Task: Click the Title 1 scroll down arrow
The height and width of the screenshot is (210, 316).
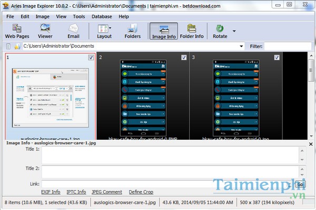Action: click(x=302, y=160)
